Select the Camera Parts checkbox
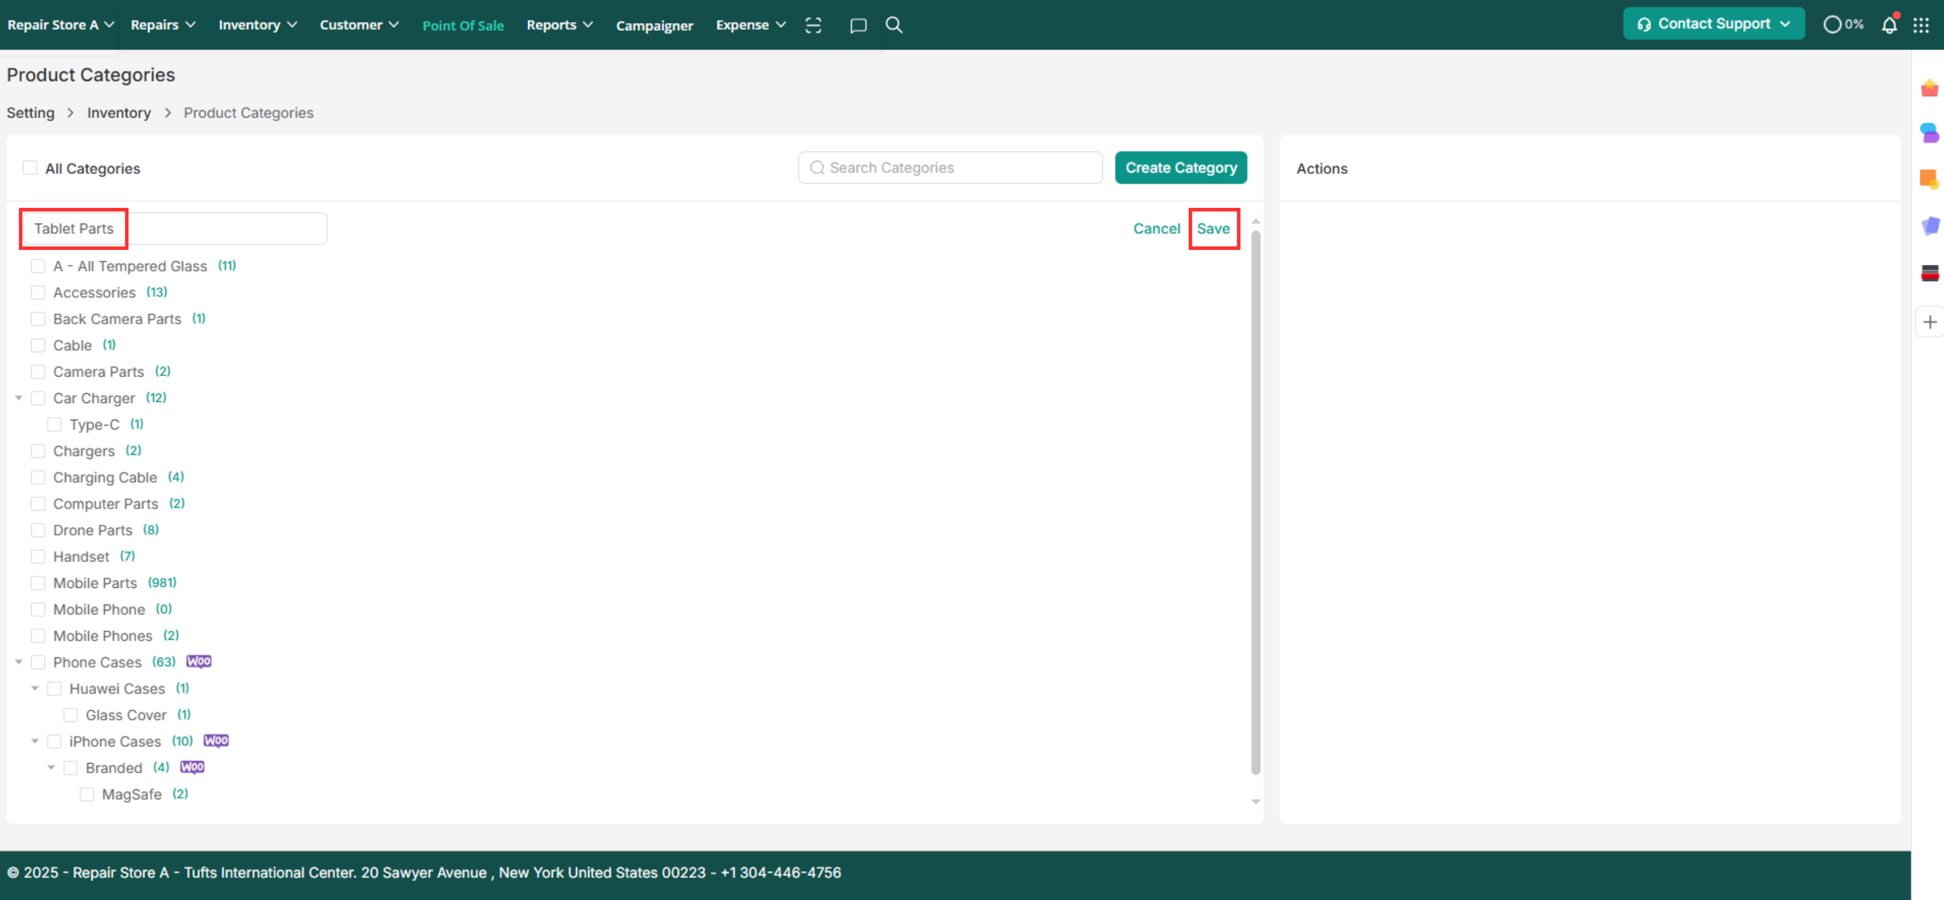Screen dimensions: 1944x900 coord(38,371)
